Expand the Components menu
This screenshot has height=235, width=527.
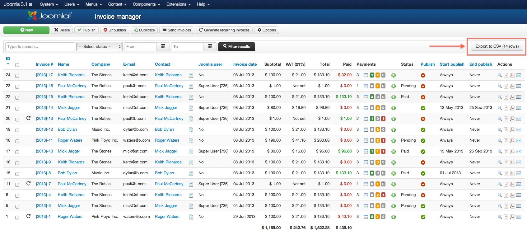tap(147, 4)
